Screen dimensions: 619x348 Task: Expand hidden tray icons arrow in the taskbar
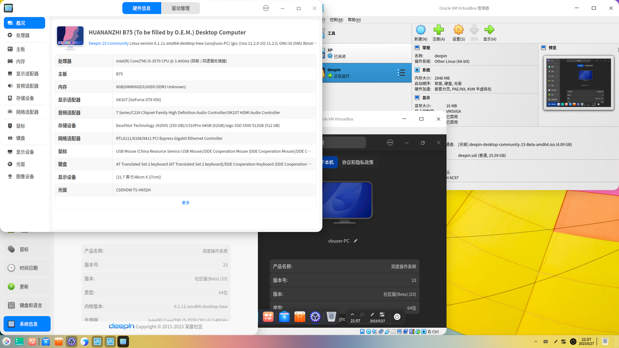pyautogui.click(x=536, y=342)
